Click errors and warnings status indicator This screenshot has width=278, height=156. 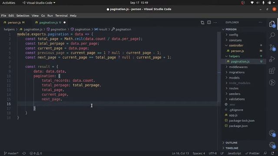click(x=36, y=153)
